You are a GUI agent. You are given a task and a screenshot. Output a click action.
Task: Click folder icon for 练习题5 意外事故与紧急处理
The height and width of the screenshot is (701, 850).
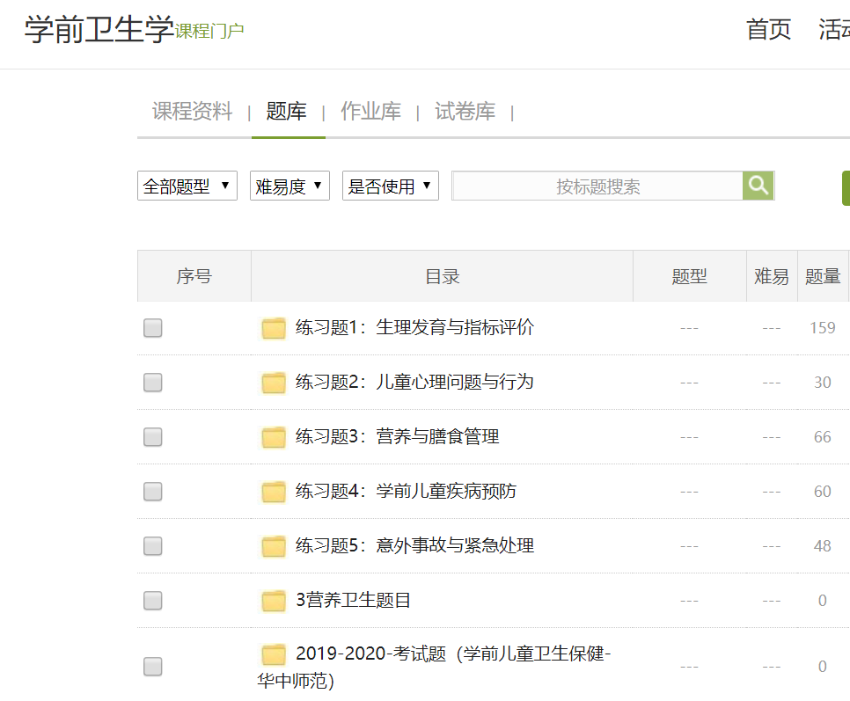274,546
